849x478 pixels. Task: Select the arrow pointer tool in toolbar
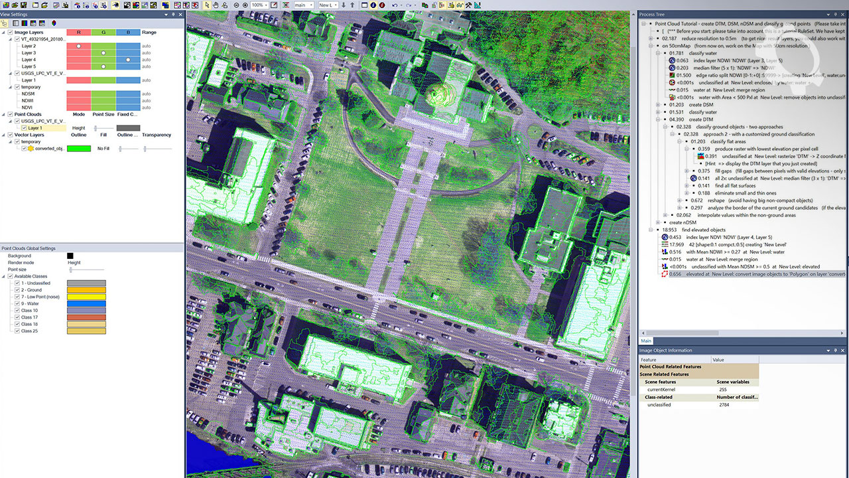[207, 5]
